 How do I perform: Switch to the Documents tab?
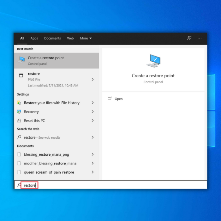pos(52,38)
